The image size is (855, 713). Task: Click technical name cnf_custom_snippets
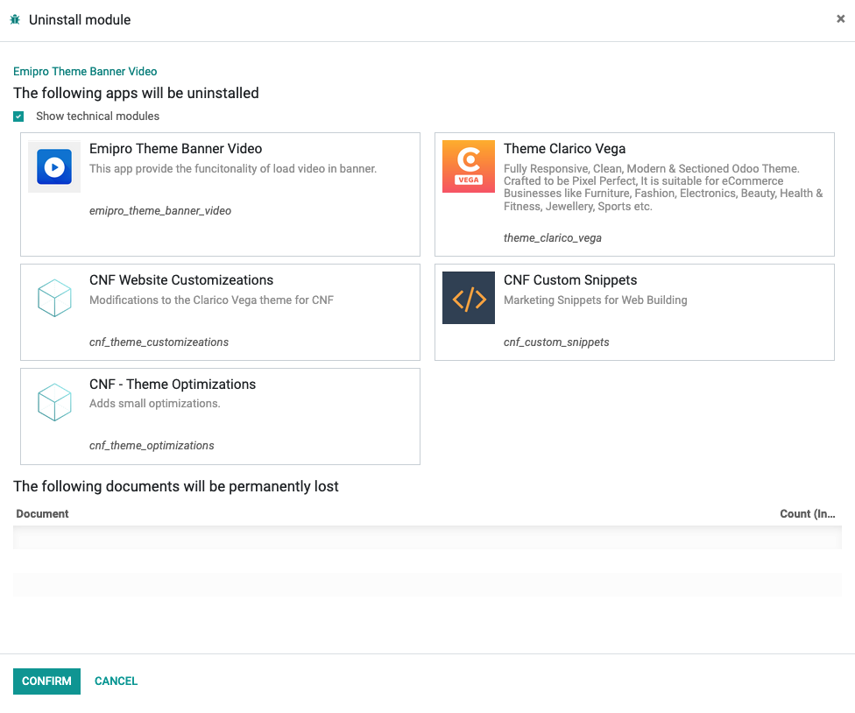pyautogui.click(x=556, y=342)
